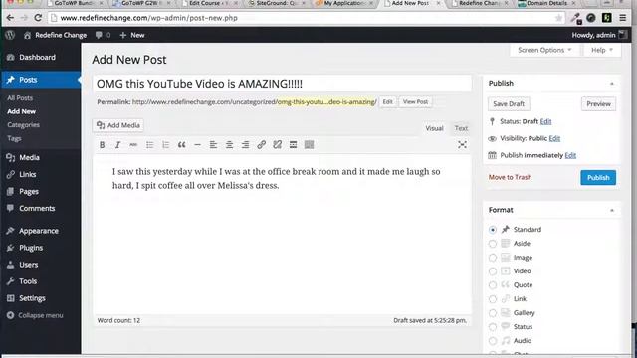
Task: Click View Post button
Action: [415, 101]
